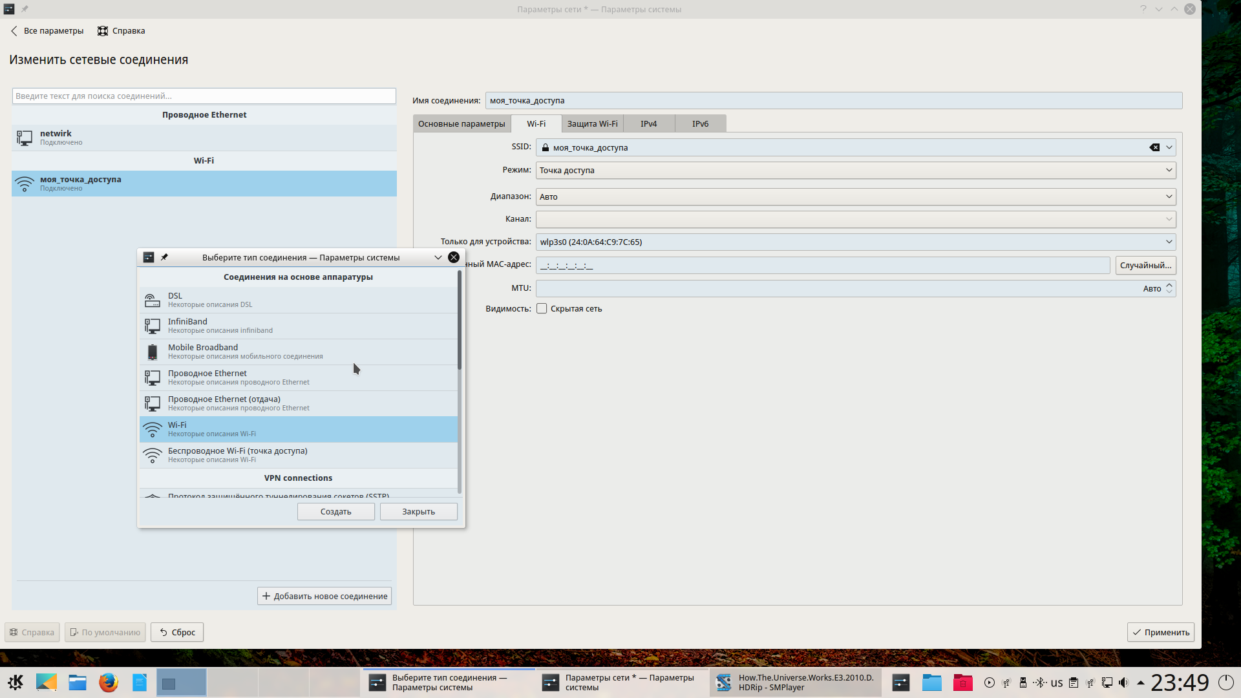Open the Band dropdown
The image size is (1241, 698).
coord(855,196)
